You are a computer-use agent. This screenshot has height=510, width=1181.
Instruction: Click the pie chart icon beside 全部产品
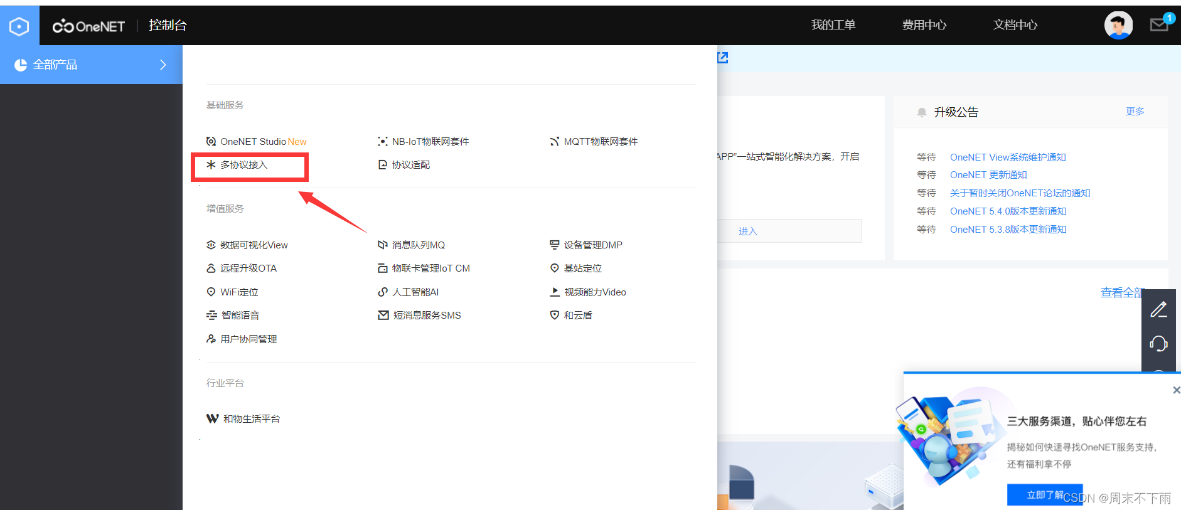click(21, 65)
